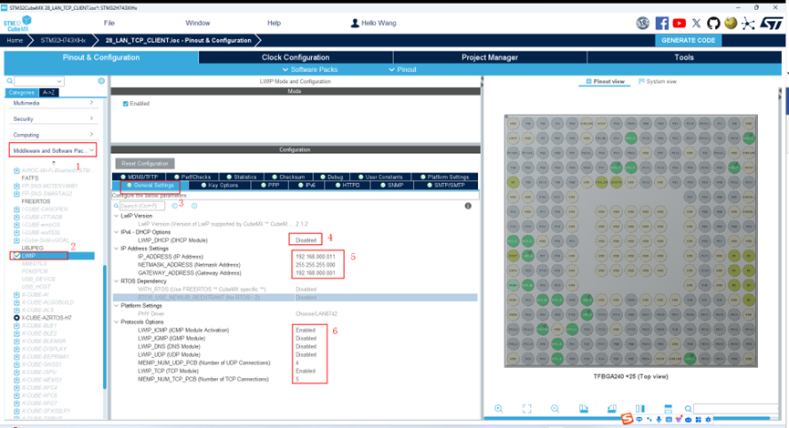Click the user profile icon Hello Wang
Viewport: 789px width, 428px height.
[355, 23]
